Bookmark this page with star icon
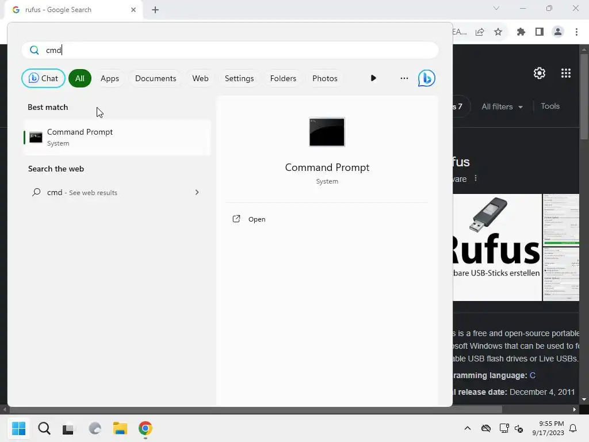 498,32
